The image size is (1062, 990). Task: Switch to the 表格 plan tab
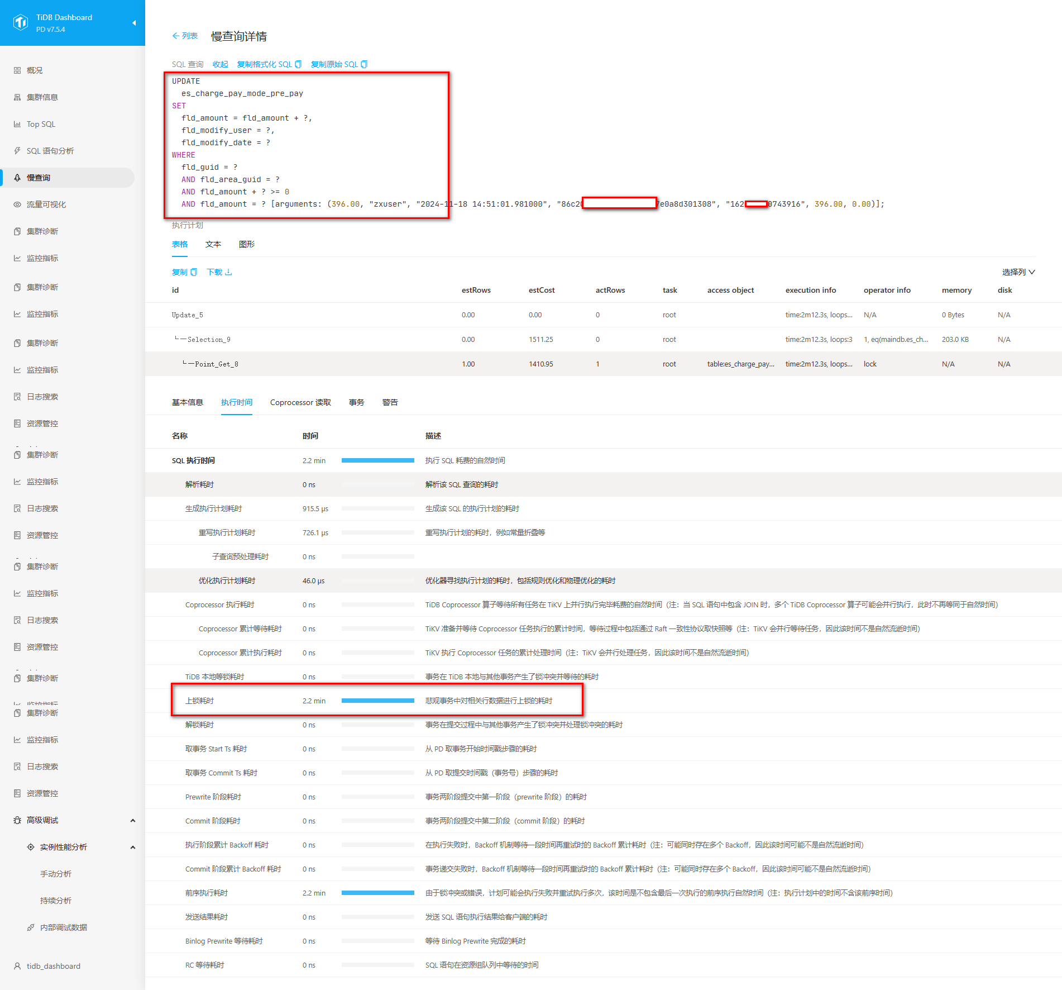point(180,244)
